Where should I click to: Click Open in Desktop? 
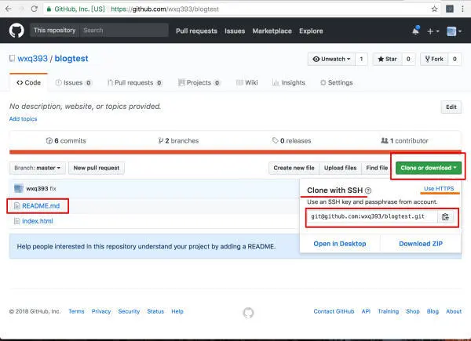(340, 244)
